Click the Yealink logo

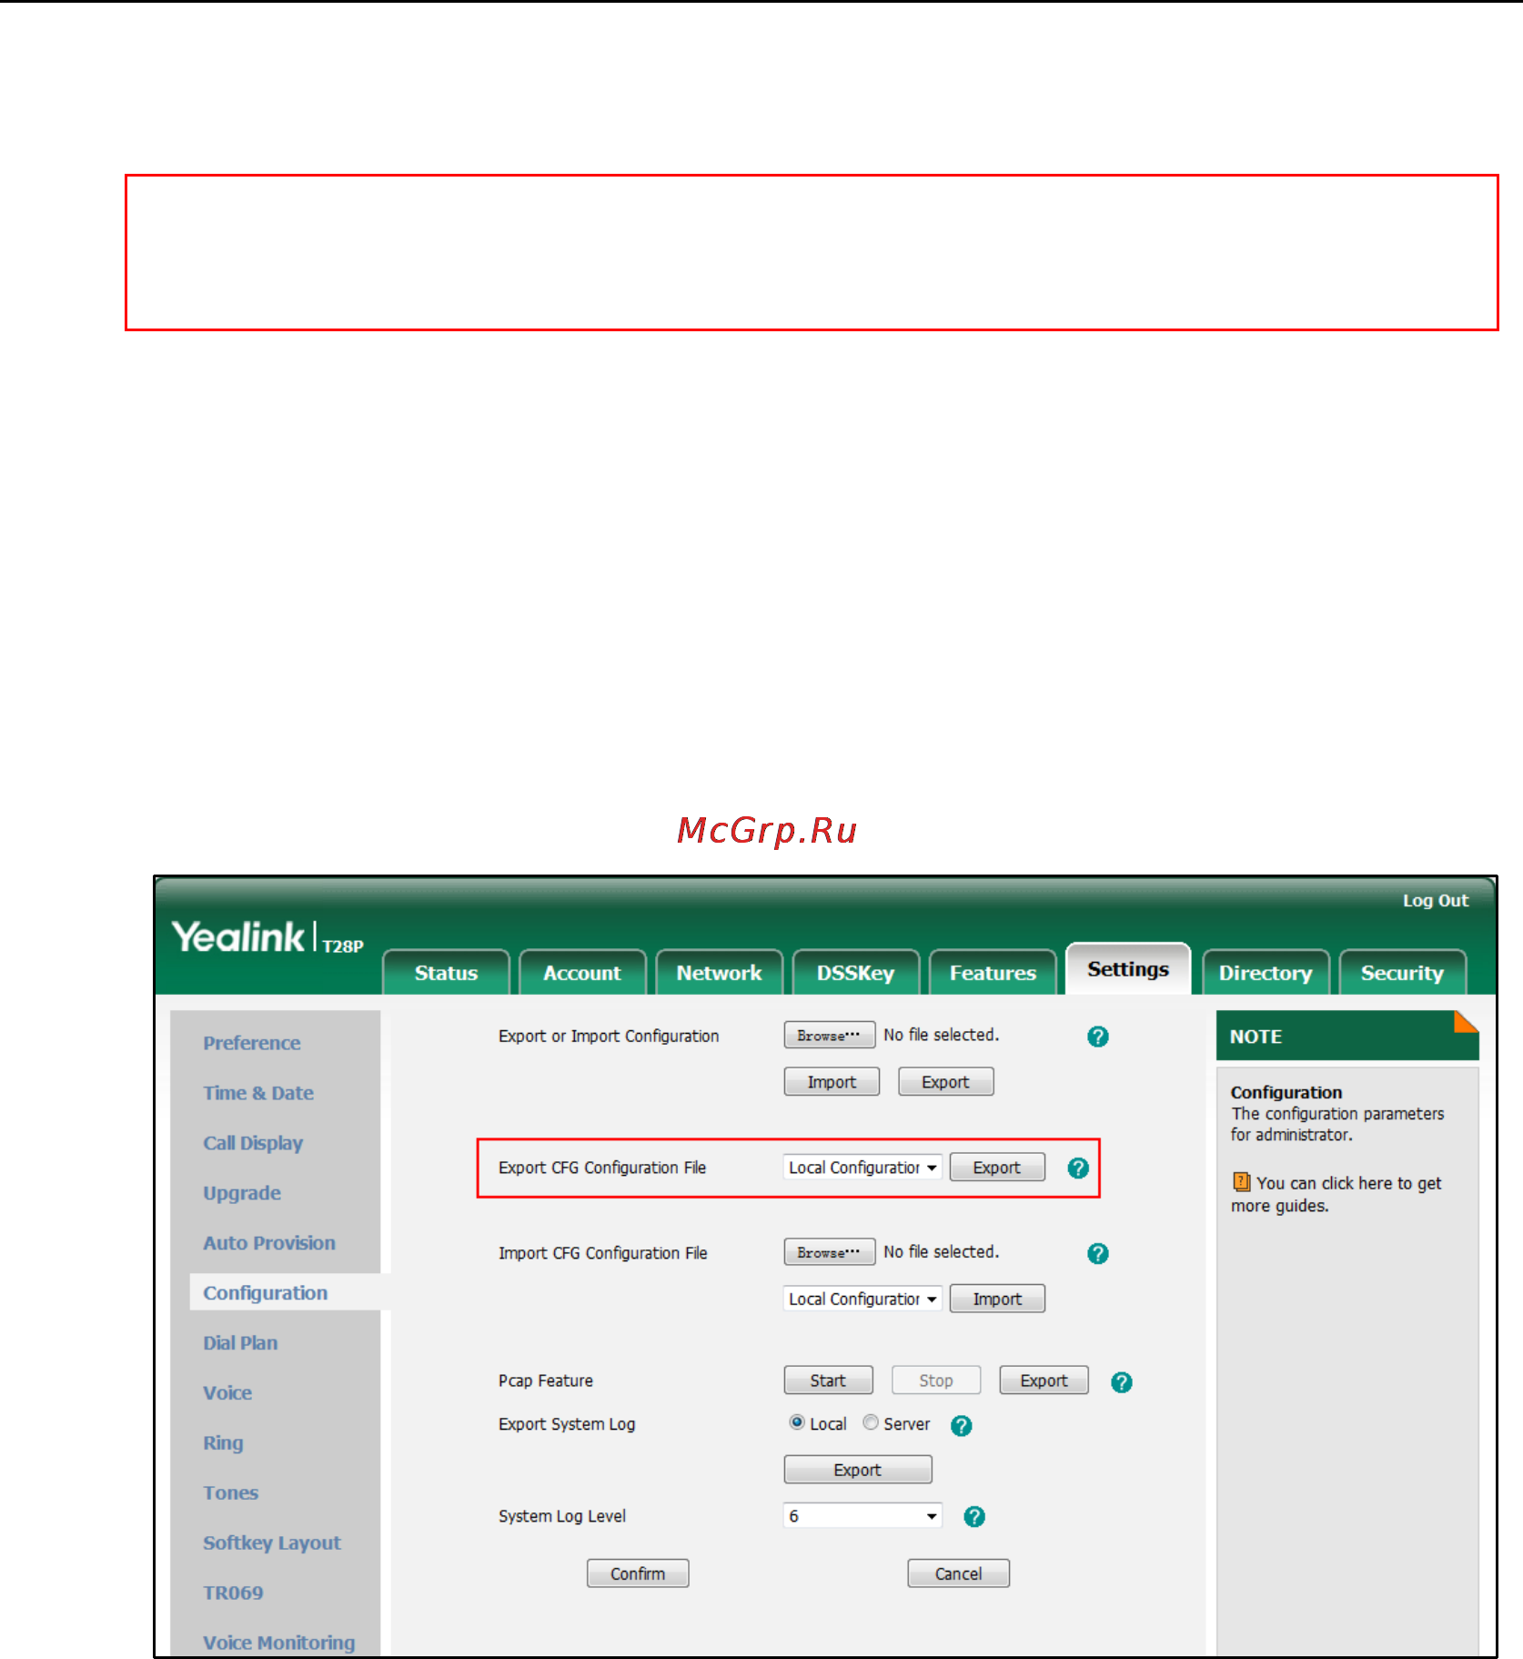[238, 936]
